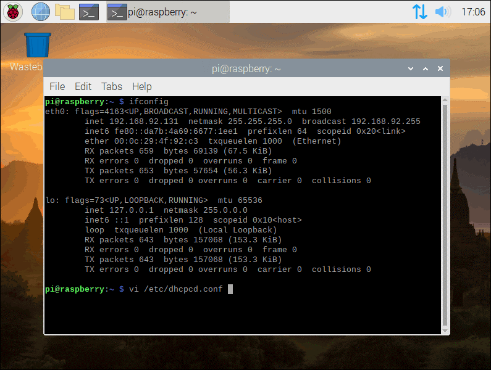Click the broadcast address 192.168.92.255
Screen dimensions: 491x370
pos(386,121)
